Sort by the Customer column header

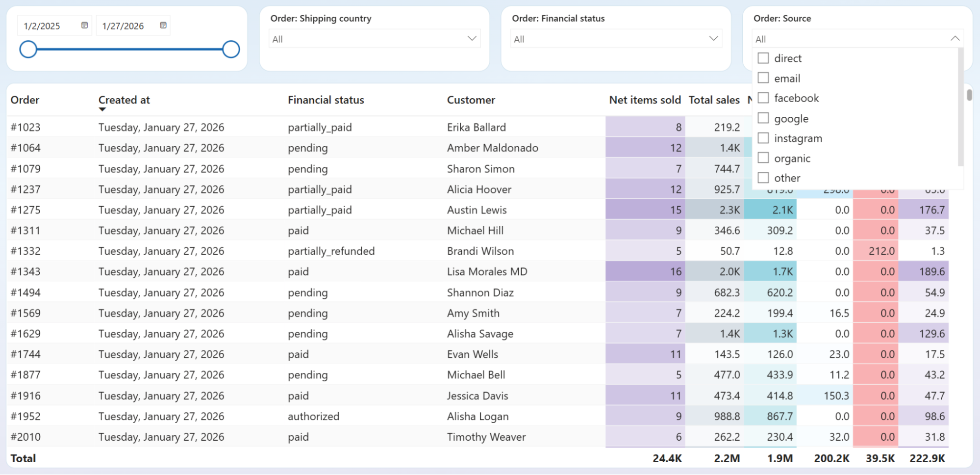point(471,100)
